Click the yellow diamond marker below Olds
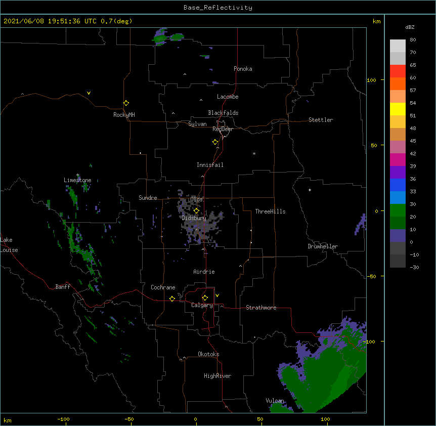Screen dimensions: 436x426 (x=196, y=210)
